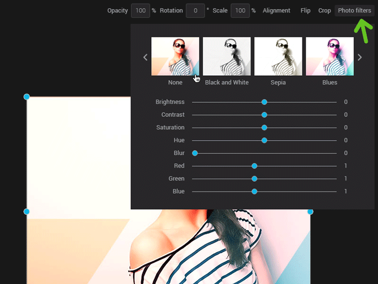Click the Opacity percentage field
This screenshot has width=378, height=284.
(x=140, y=10)
